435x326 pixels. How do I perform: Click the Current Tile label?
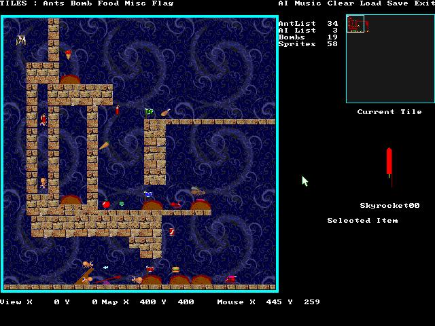(389, 111)
